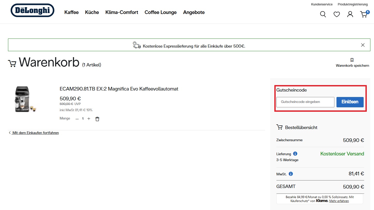
Task: Click the Bestellübersicht heading
Action: tap(301, 128)
